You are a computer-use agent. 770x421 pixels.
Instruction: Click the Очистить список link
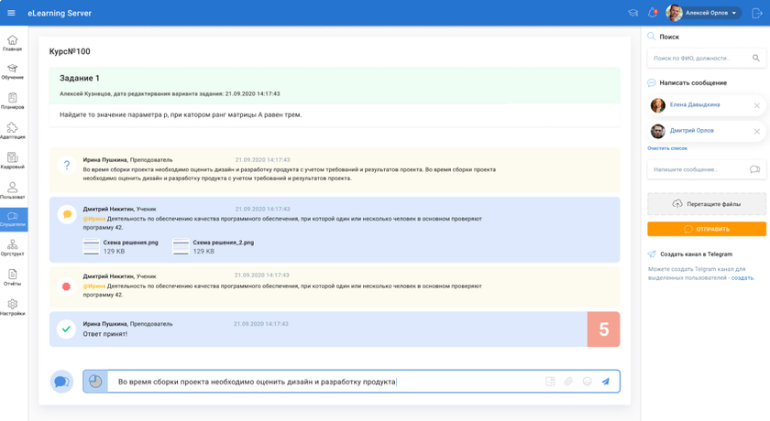666,148
